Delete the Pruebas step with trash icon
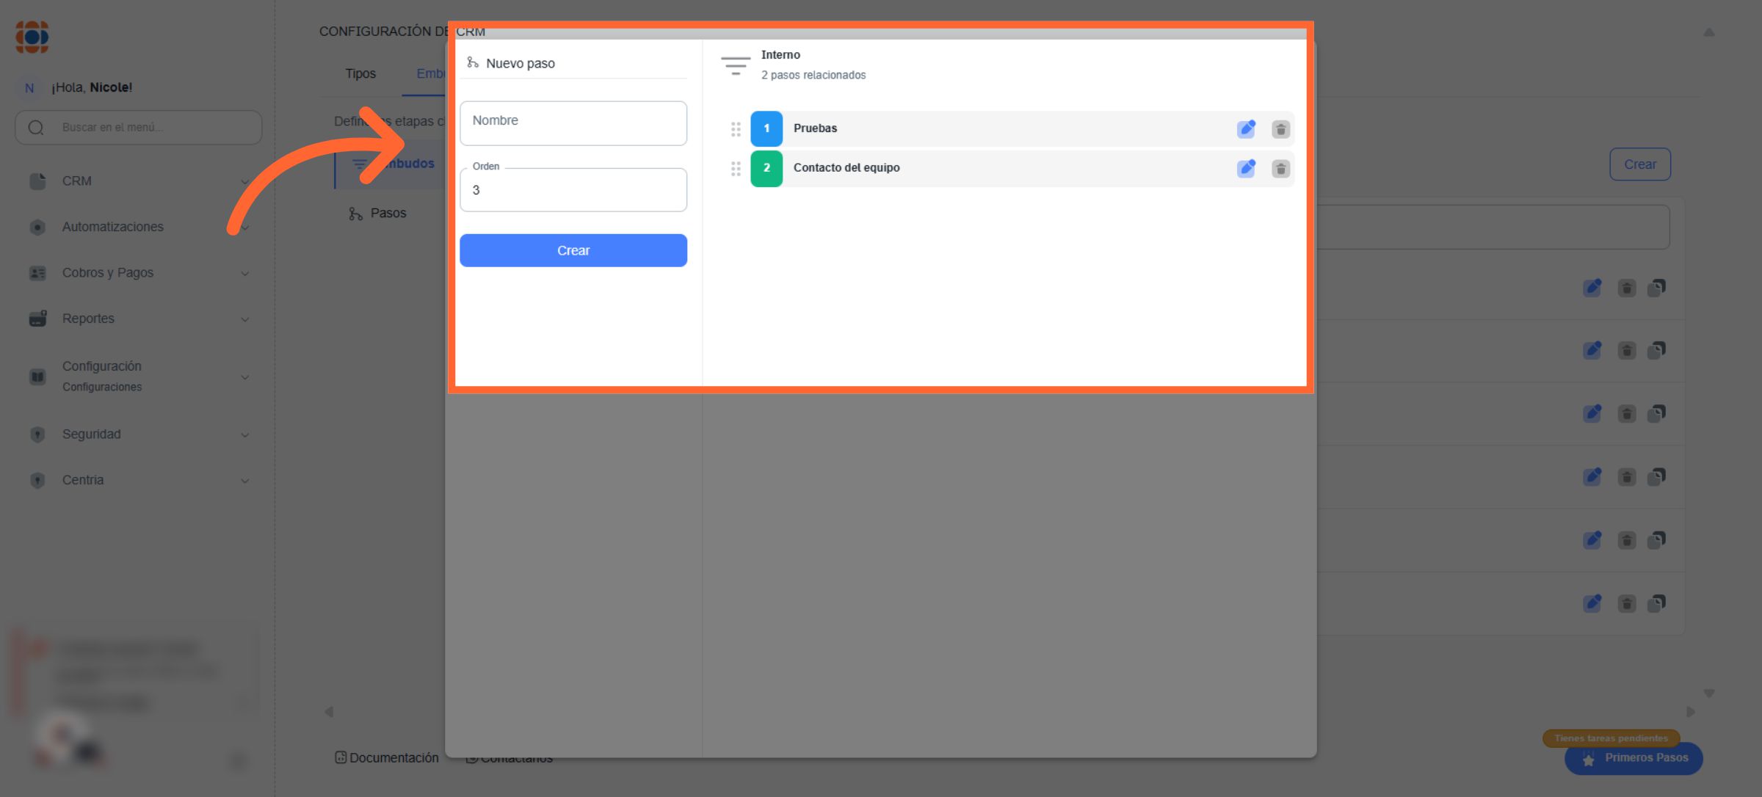 pyautogui.click(x=1280, y=129)
